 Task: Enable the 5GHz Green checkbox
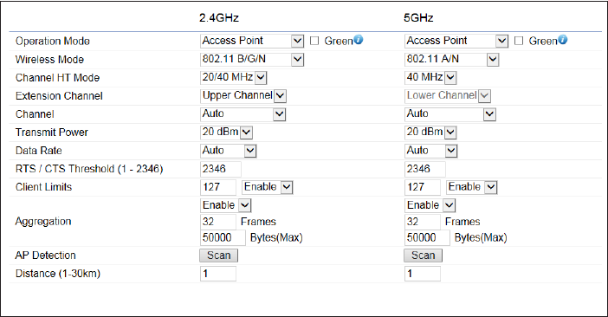[519, 41]
